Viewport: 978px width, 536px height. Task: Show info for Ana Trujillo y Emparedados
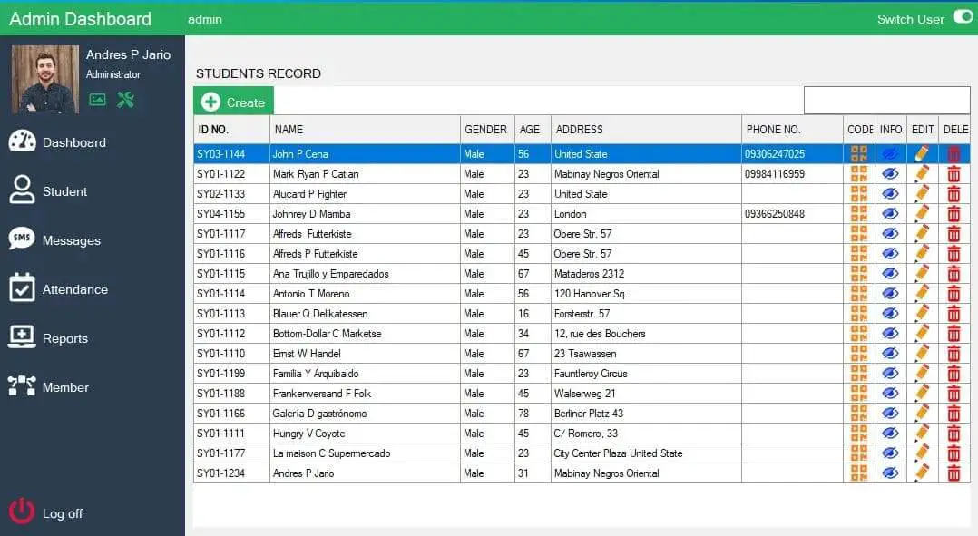coord(890,274)
